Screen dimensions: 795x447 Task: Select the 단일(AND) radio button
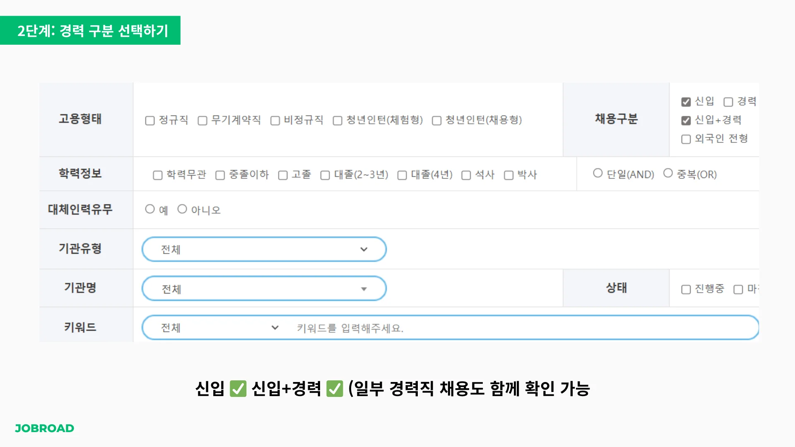pyautogui.click(x=597, y=173)
